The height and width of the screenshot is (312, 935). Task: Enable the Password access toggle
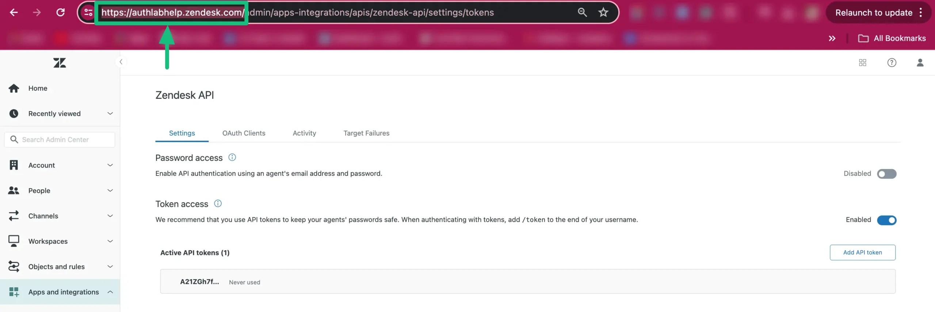pyautogui.click(x=886, y=174)
